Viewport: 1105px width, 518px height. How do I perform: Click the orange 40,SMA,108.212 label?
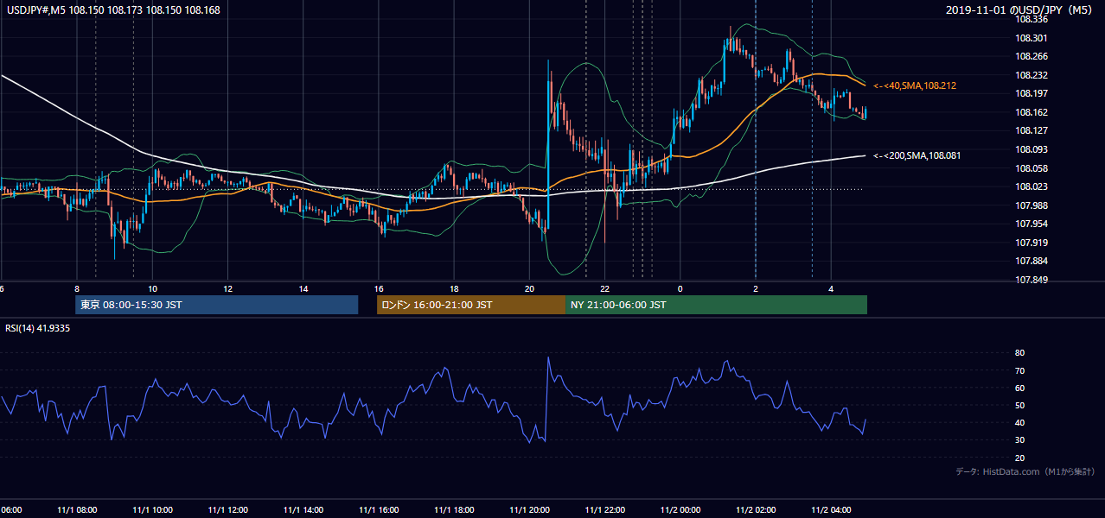click(915, 85)
